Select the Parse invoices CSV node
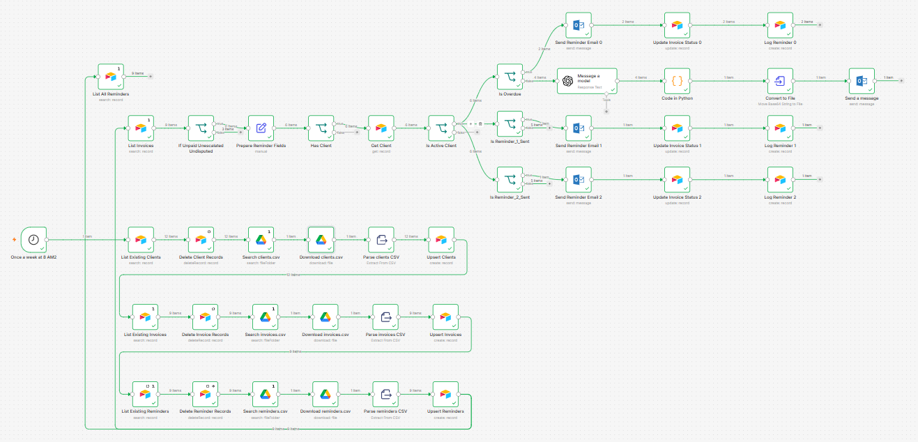918x442 pixels. 385,317
